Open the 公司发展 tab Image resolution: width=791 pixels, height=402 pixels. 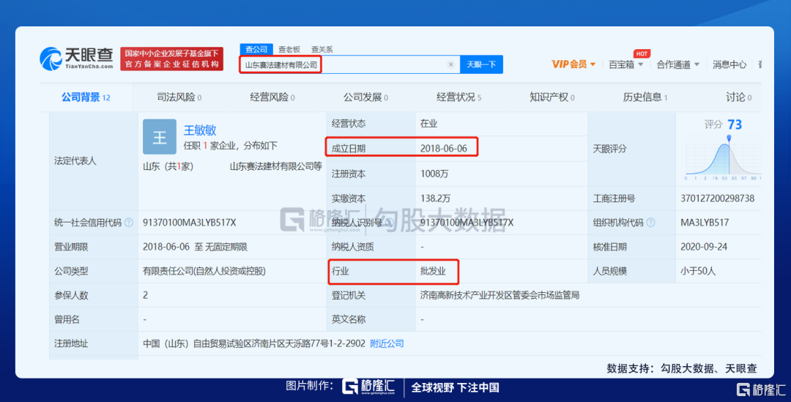click(x=365, y=97)
